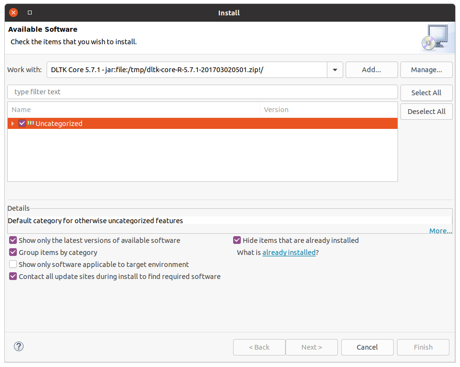Viewport: 460px width, 367px height.
Task: Click the filter text input field
Action: [202, 92]
